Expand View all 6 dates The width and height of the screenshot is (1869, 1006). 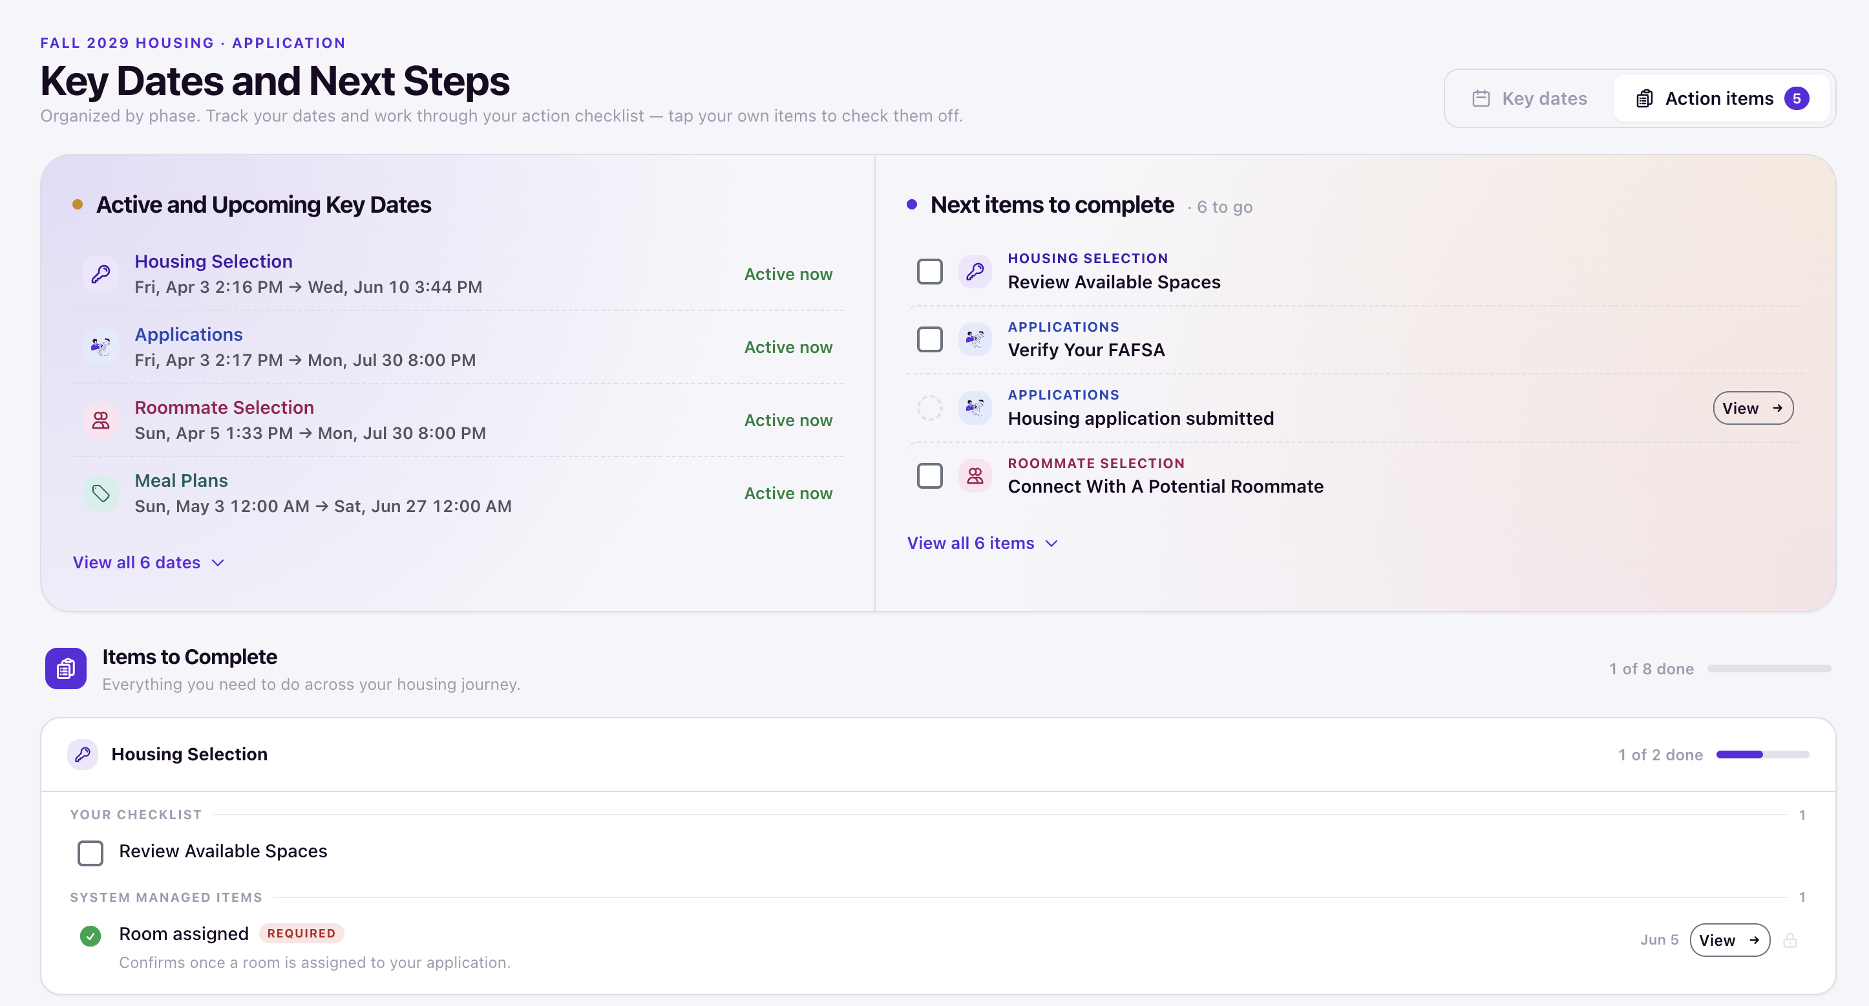[x=149, y=562]
